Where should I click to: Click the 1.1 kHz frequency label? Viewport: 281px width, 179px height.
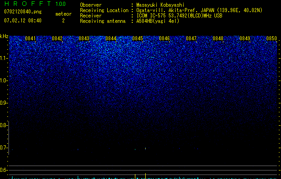point(4,58)
